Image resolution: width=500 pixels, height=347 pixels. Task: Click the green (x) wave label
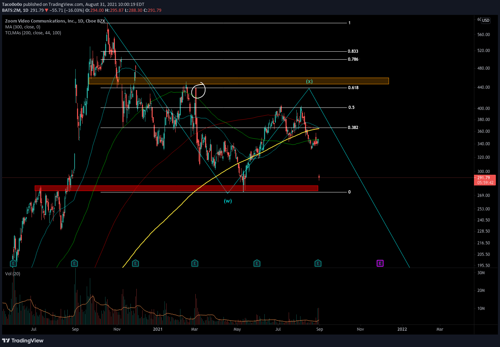tap(309, 81)
